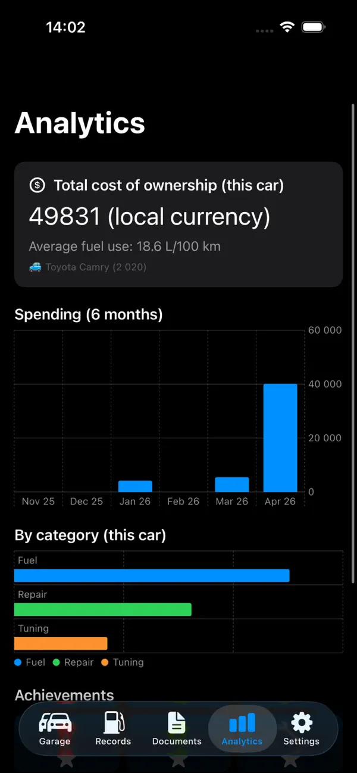Tap the green Repair legend dot

pyautogui.click(x=57, y=662)
